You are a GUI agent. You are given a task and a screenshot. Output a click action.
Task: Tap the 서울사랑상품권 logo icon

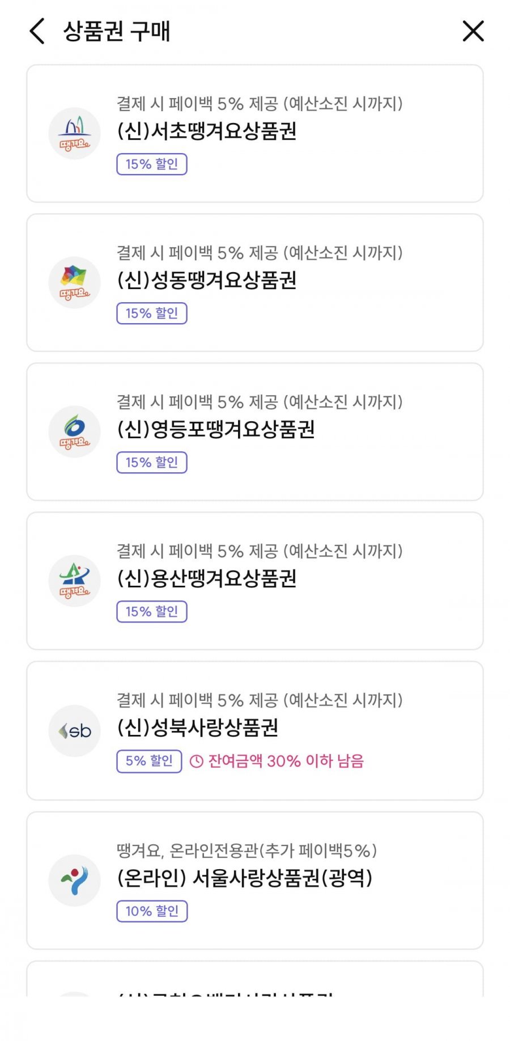click(x=74, y=881)
